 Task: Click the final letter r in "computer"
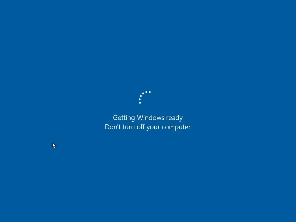click(x=190, y=128)
